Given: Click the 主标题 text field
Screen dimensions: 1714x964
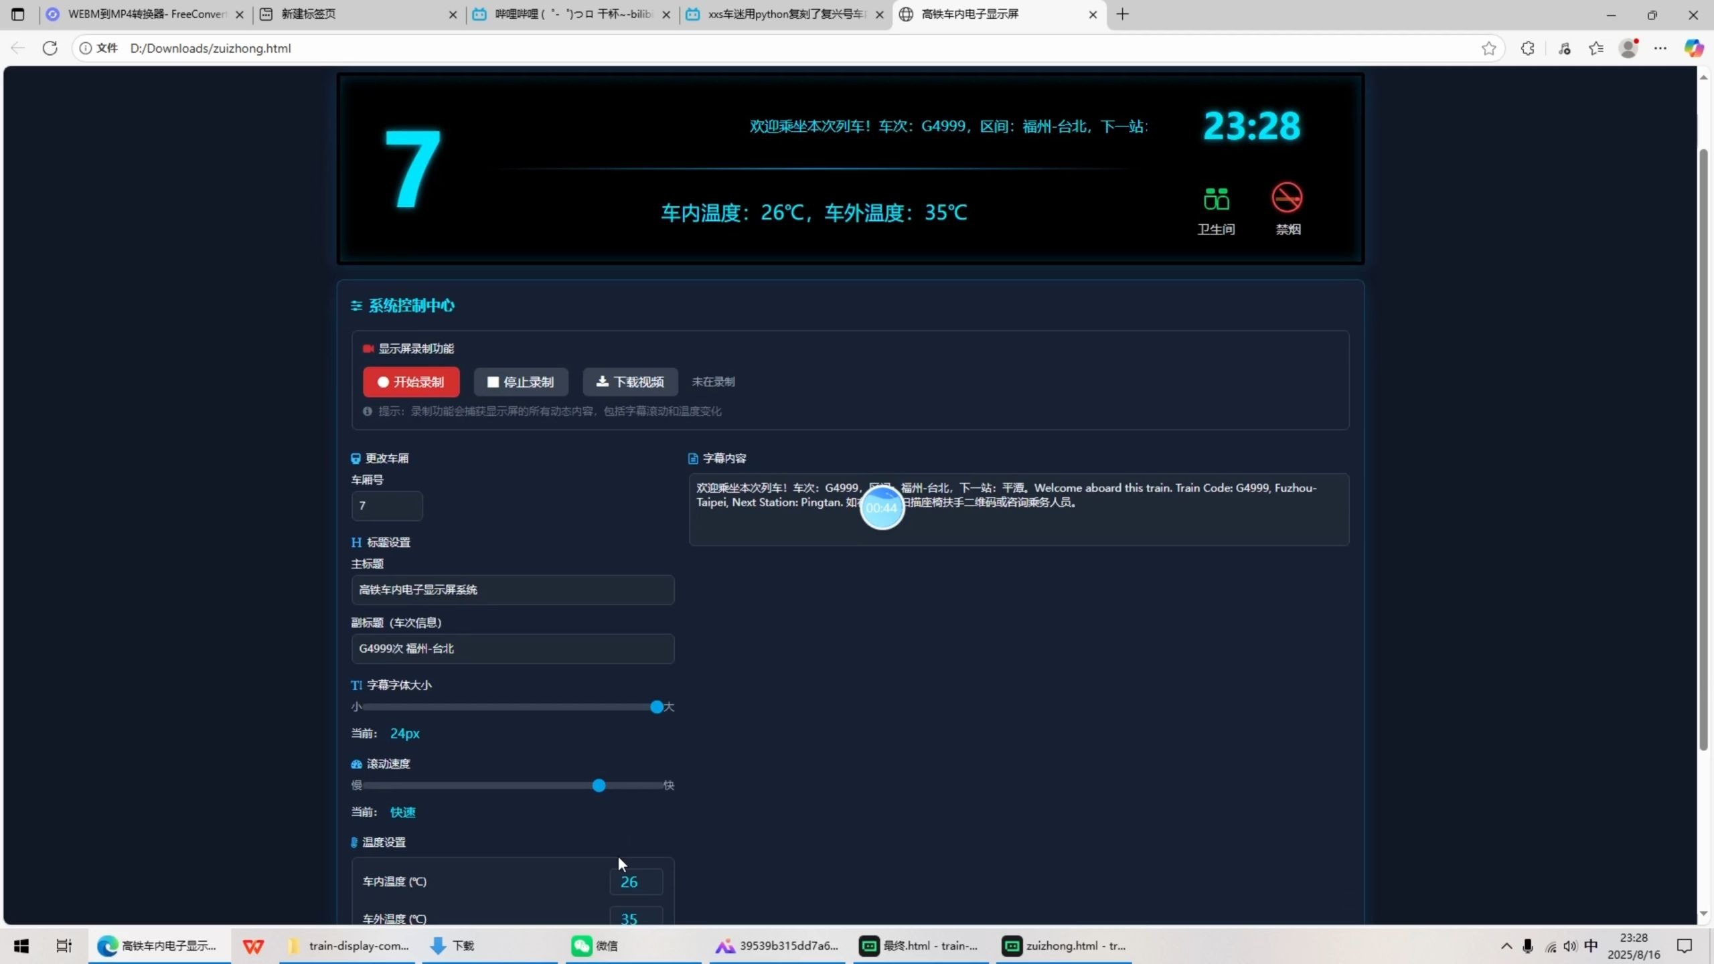Looking at the screenshot, I should 513,590.
